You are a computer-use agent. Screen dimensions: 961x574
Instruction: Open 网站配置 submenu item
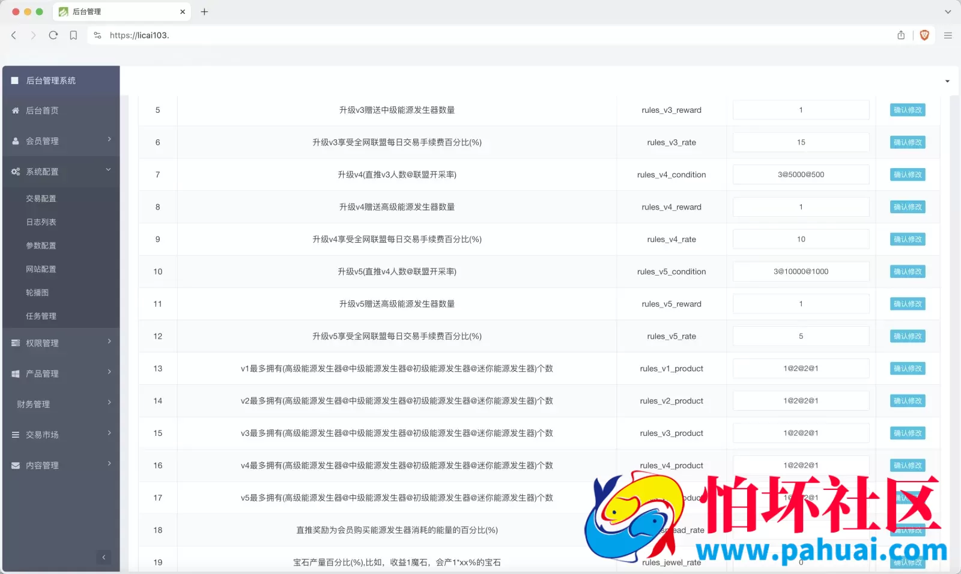[x=41, y=269]
